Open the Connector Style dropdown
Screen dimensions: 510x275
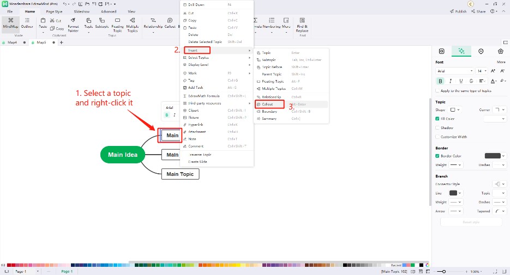click(500, 184)
